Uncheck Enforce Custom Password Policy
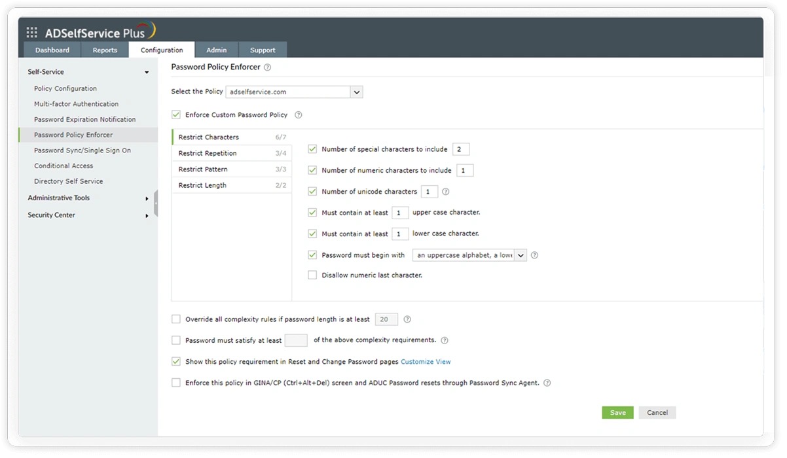This screenshot has width=787, height=458. click(175, 114)
